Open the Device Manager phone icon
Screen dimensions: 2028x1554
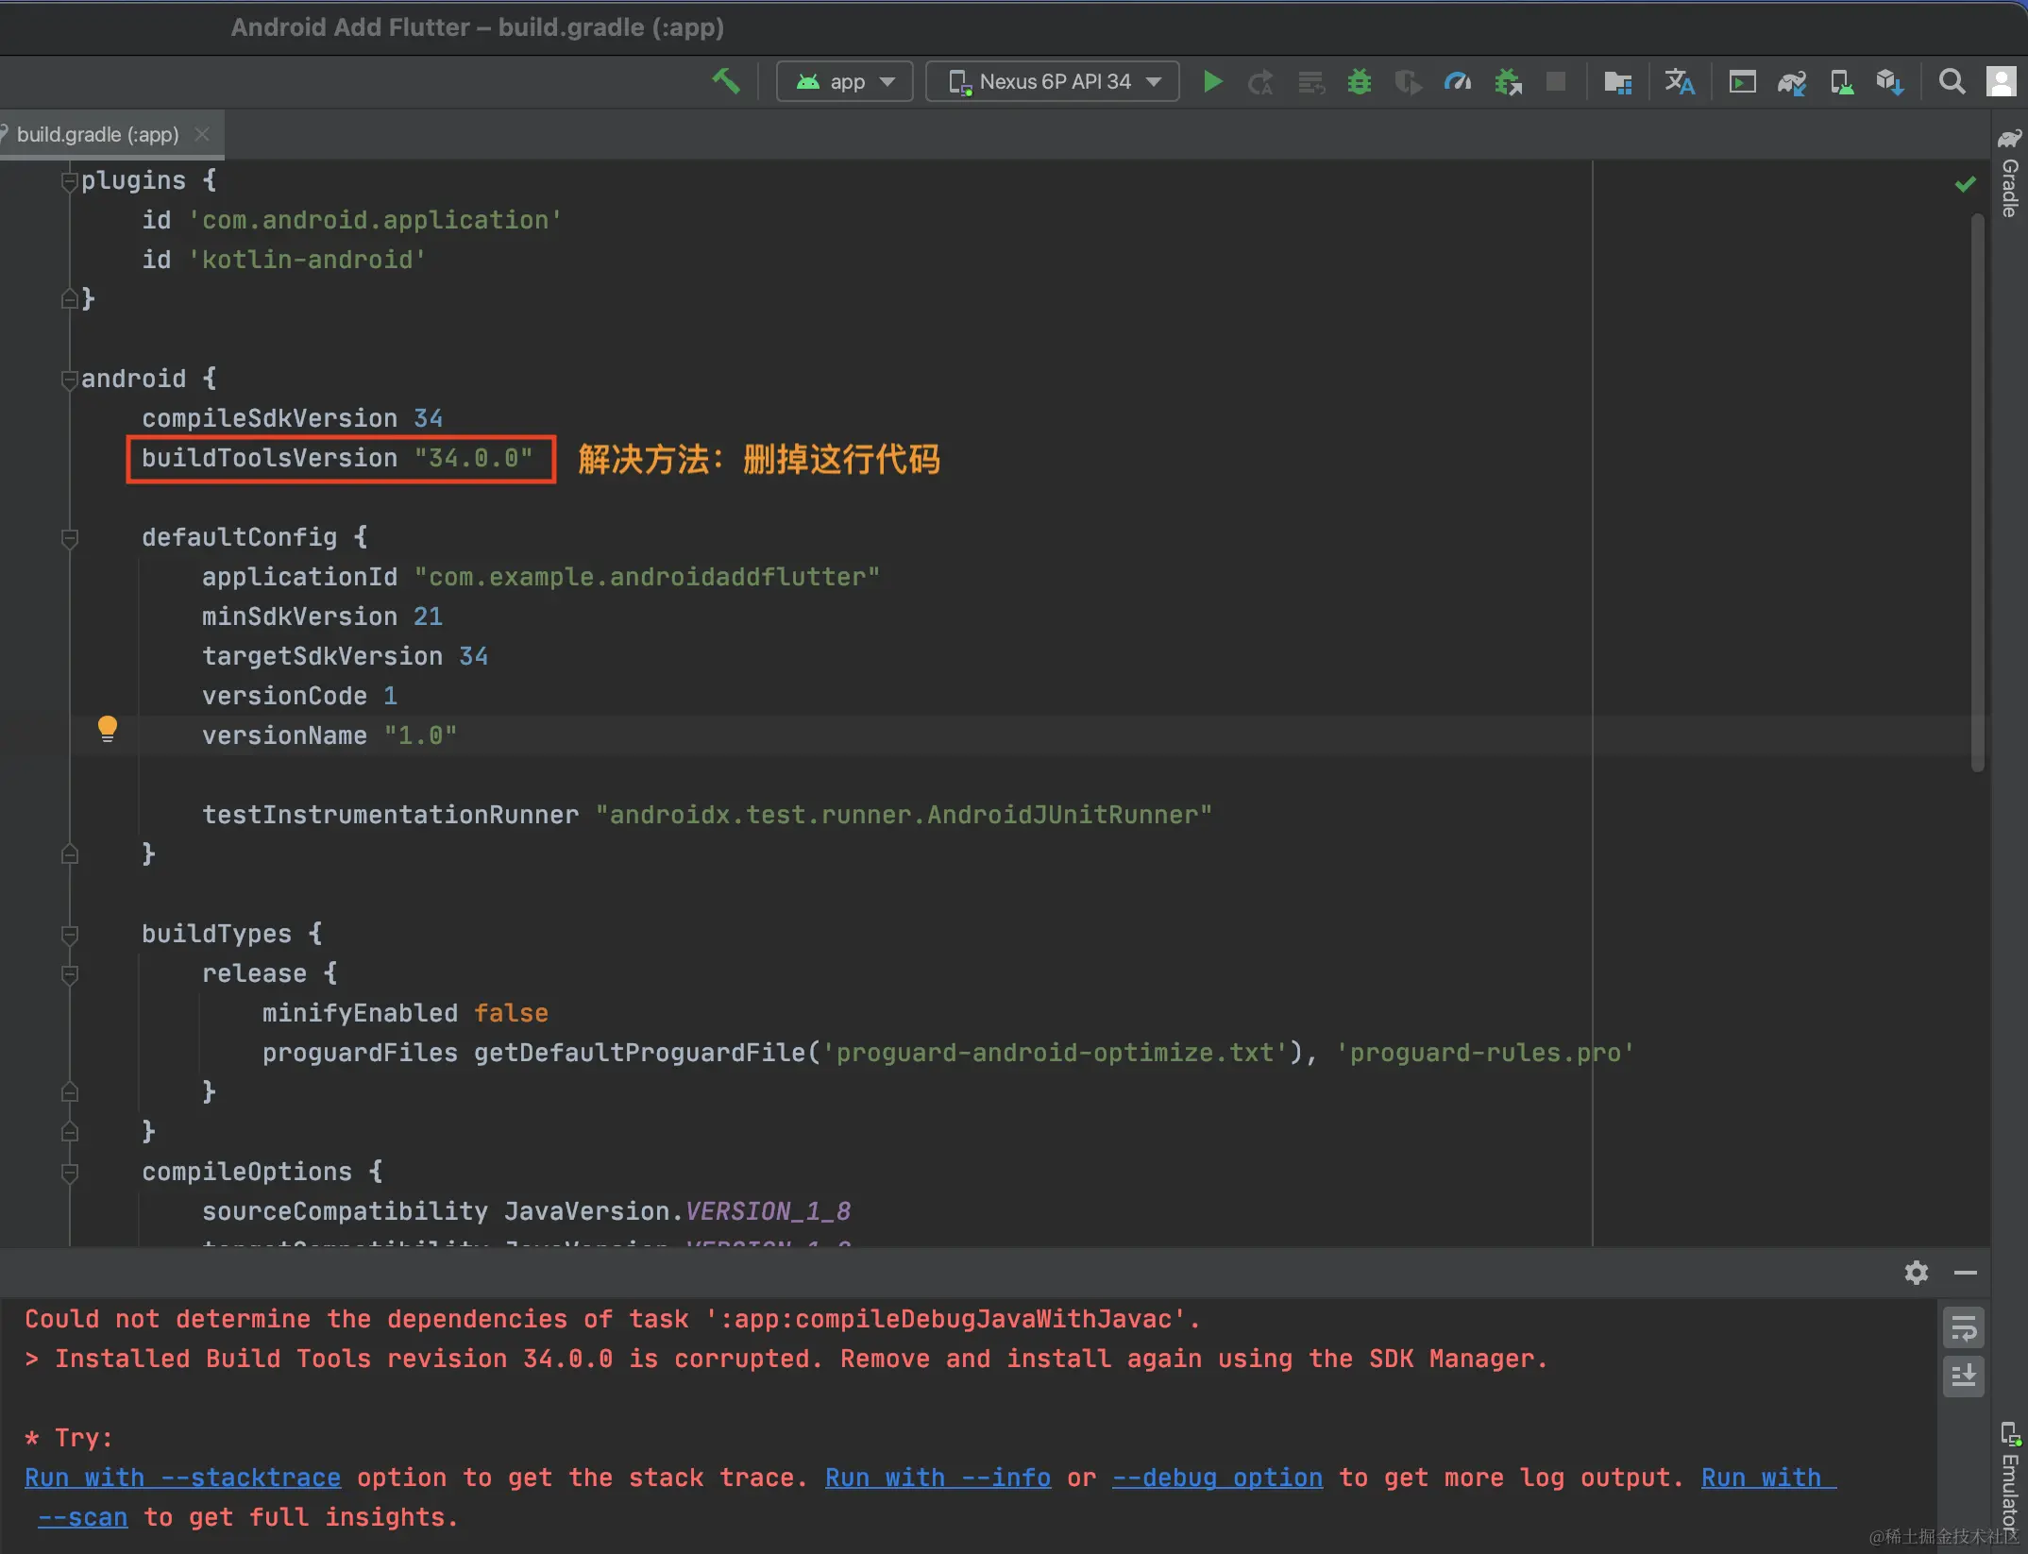pyautogui.click(x=1841, y=83)
